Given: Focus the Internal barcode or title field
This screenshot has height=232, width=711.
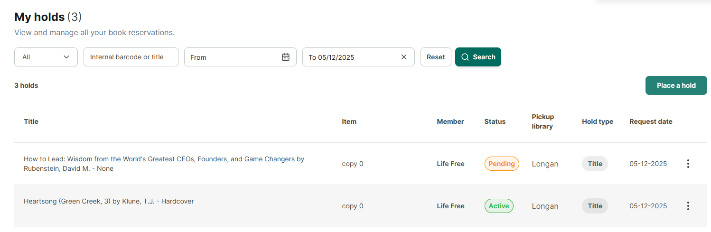Looking at the screenshot, I should click(x=131, y=57).
